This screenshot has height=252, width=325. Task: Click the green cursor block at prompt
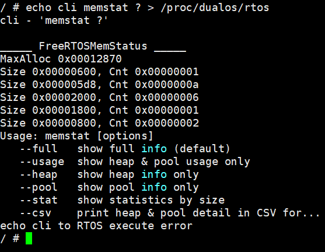point(29,239)
